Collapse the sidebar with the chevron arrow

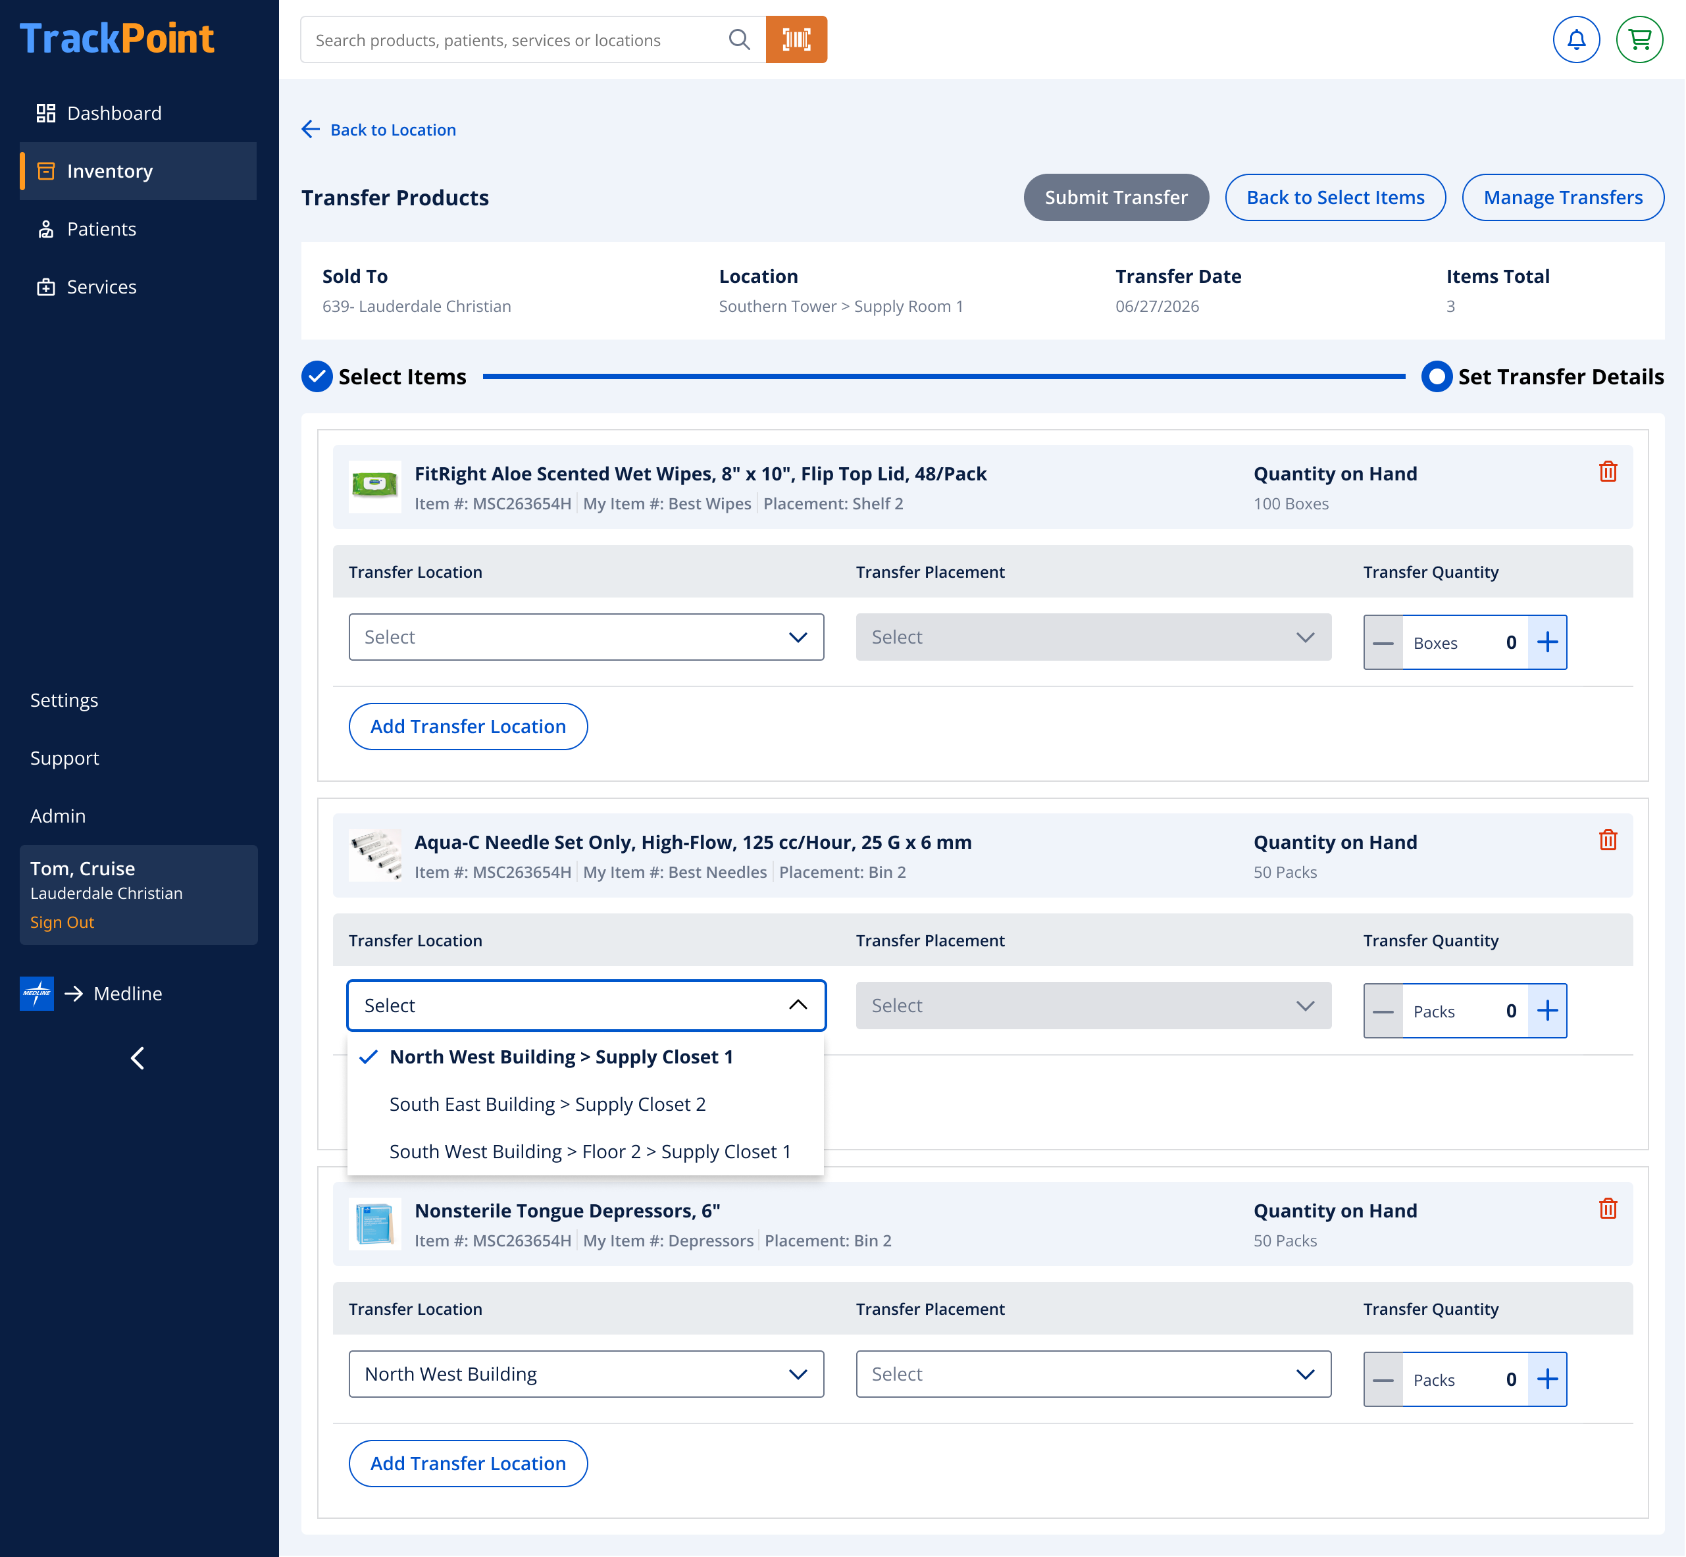pos(138,1058)
